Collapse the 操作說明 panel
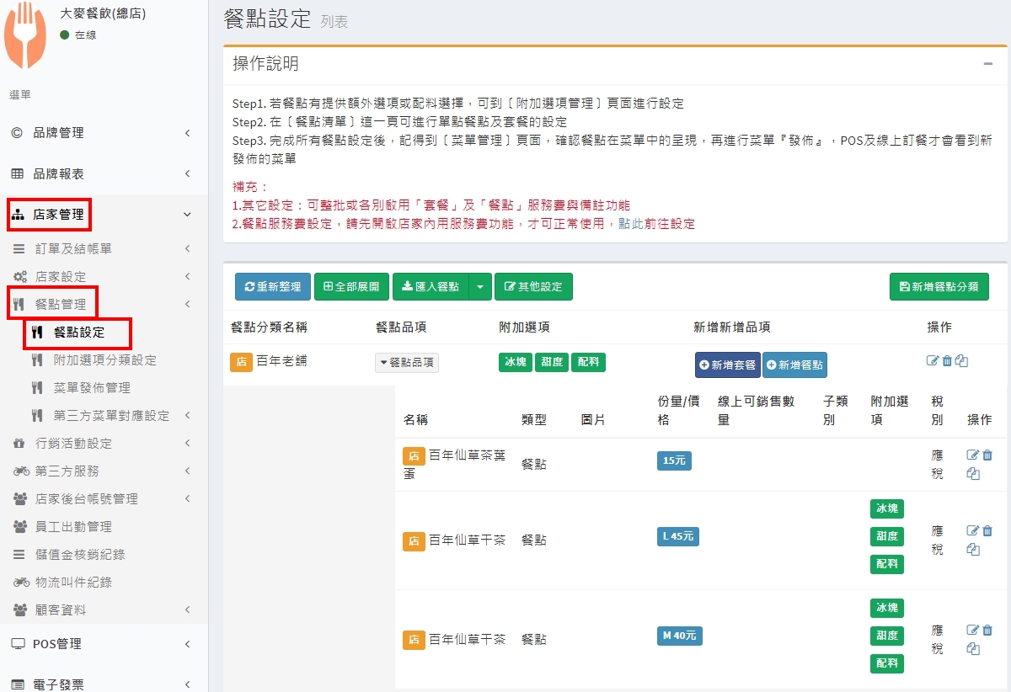The image size is (1011, 692). tap(987, 64)
